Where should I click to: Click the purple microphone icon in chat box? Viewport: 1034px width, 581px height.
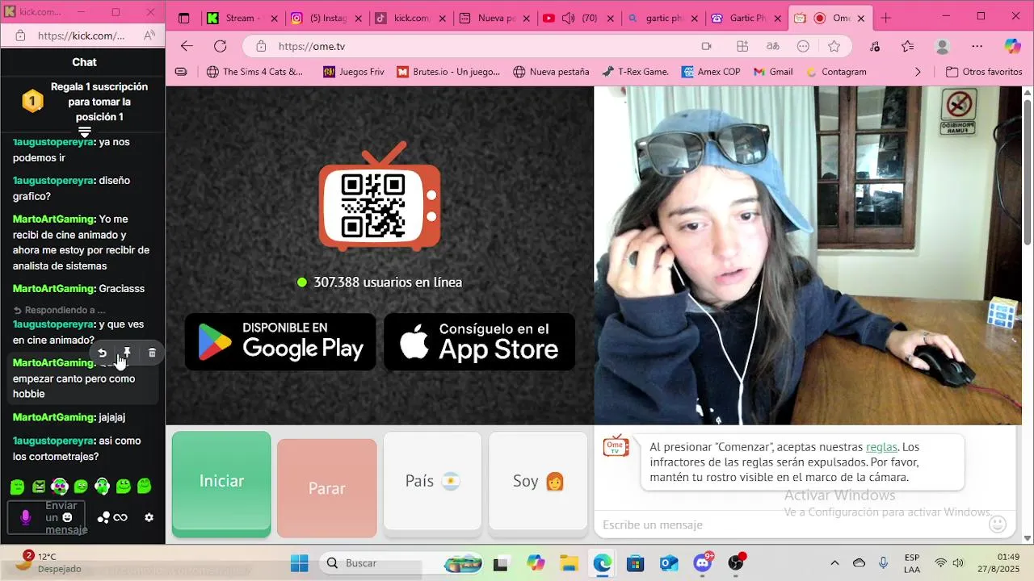click(x=25, y=517)
